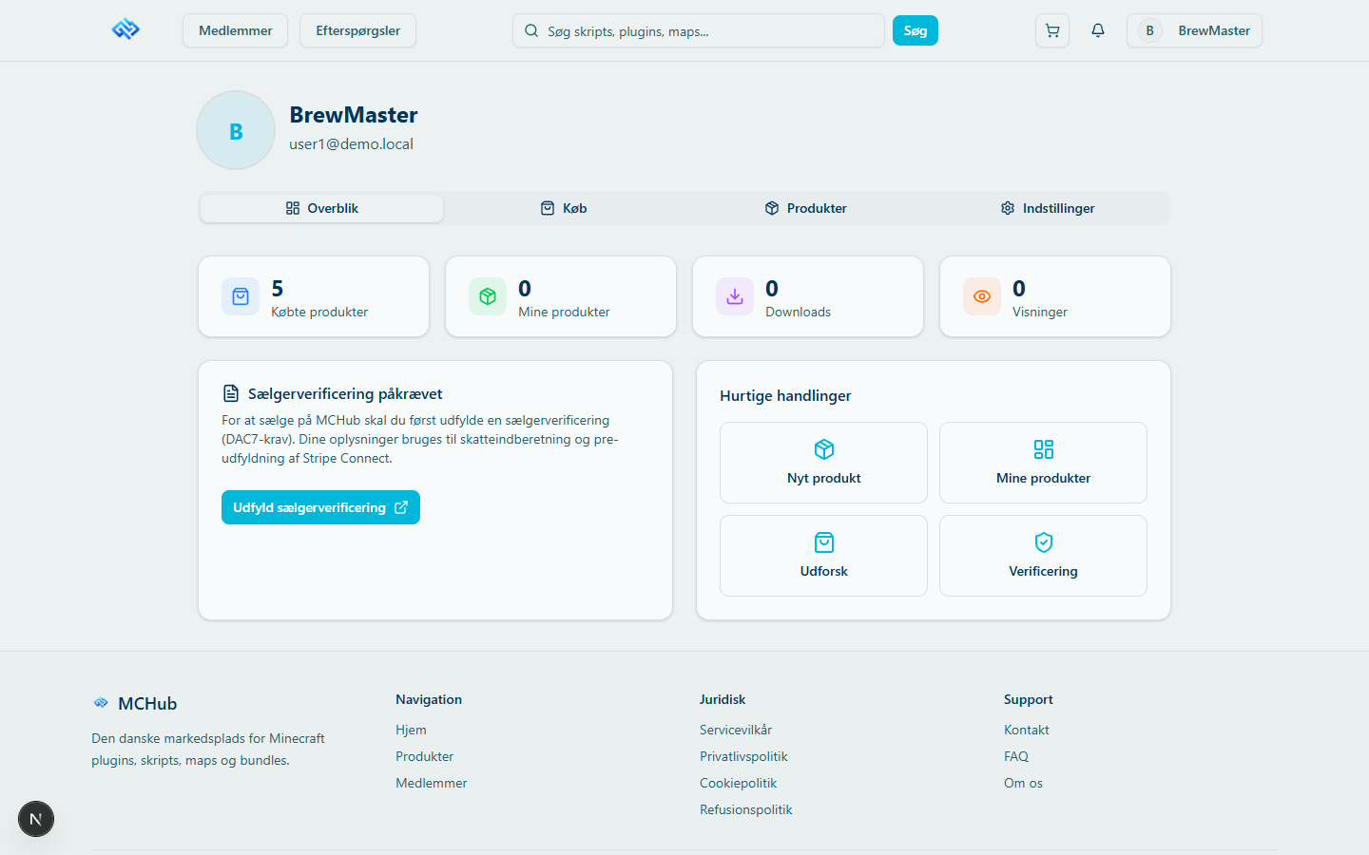Image resolution: width=1369 pixels, height=855 pixels.
Task: Focus the search field for skripts and plugins
Action: [699, 30]
